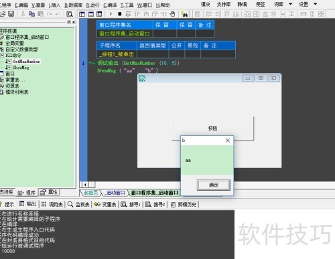Viewport: 335px width, 259px height.
Task: Select GetMaxNumber in Dll命令 tree
Action: (26, 62)
